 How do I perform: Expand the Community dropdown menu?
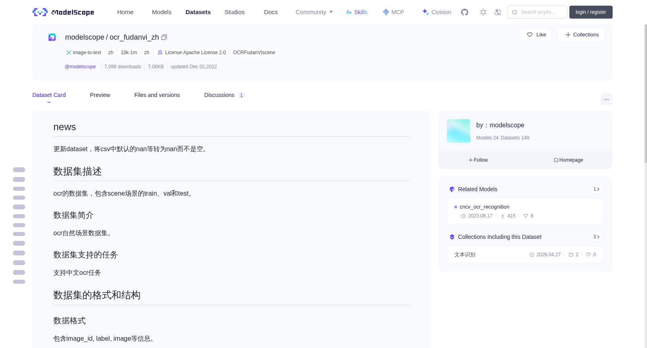pos(314,12)
